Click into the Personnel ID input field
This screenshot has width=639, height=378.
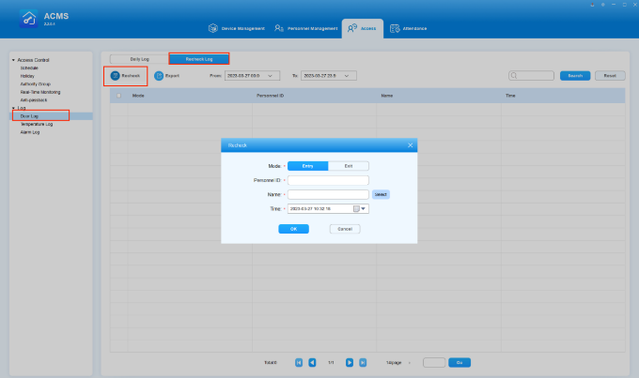coord(328,180)
